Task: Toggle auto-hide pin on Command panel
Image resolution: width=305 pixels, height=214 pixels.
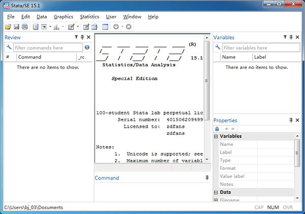Action: tap(207, 178)
